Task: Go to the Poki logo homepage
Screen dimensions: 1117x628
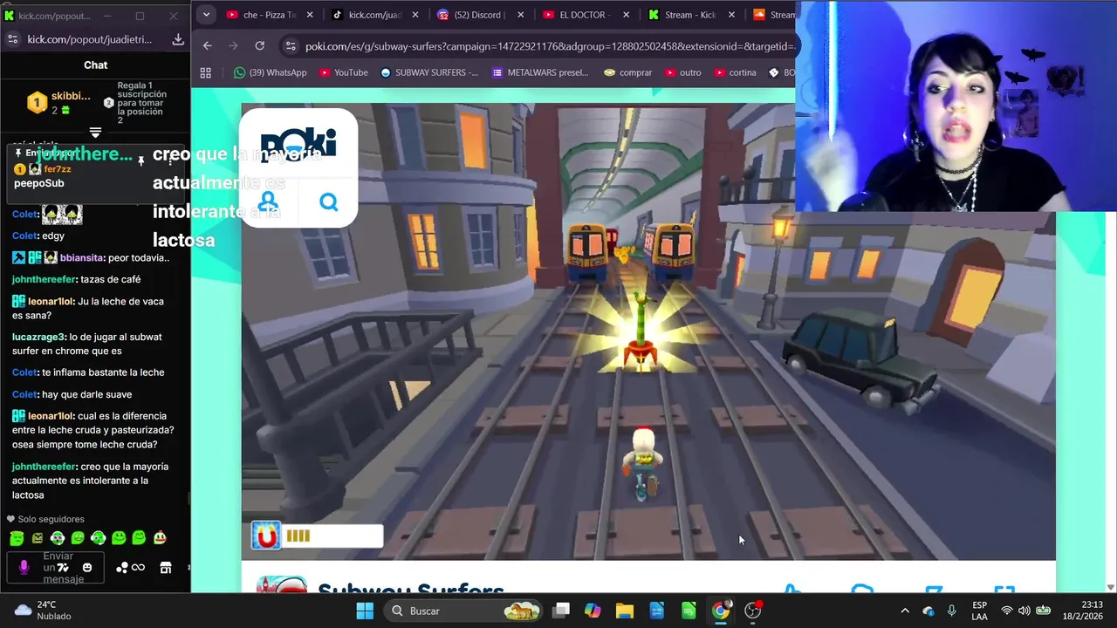Action: pos(298,144)
